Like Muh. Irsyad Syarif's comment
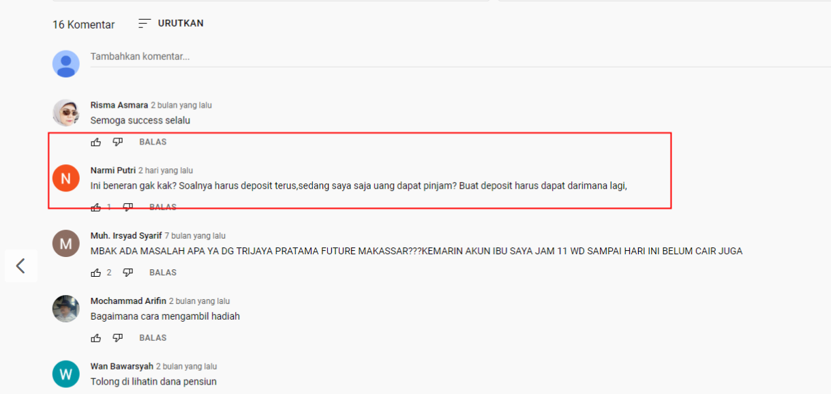 coord(96,273)
